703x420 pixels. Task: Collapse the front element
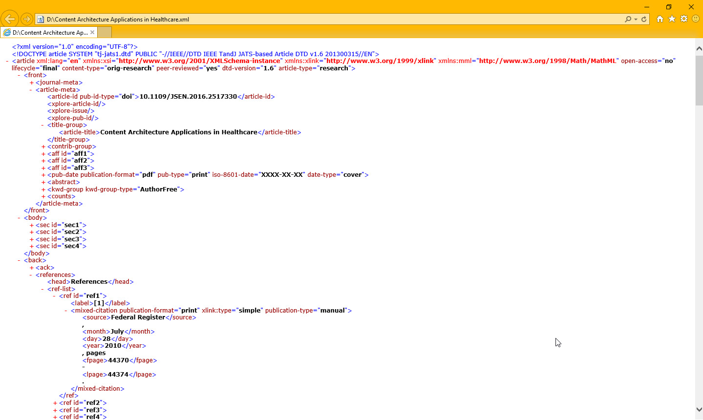pyautogui.click(x=19, y=75)
